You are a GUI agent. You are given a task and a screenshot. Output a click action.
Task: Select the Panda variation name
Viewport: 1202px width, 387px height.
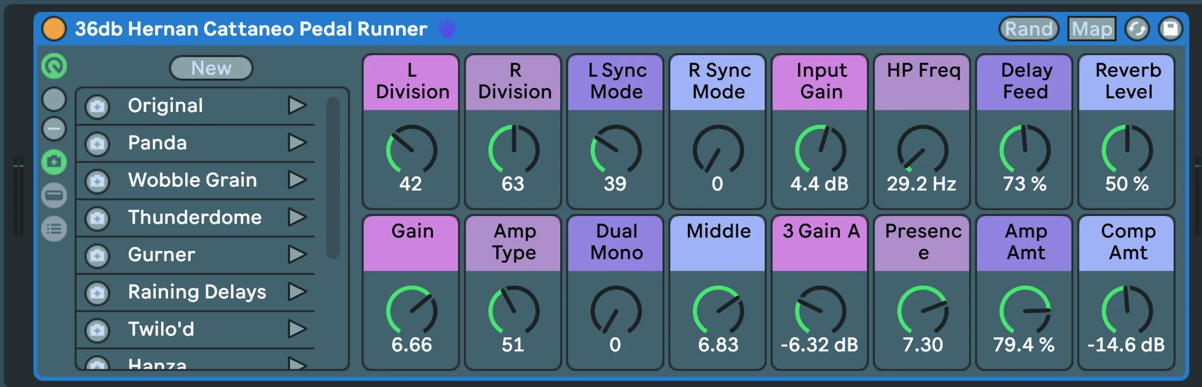(x=157, y=143)
